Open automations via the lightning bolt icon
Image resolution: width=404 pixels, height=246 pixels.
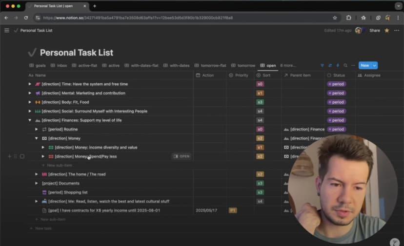(338, 65)
